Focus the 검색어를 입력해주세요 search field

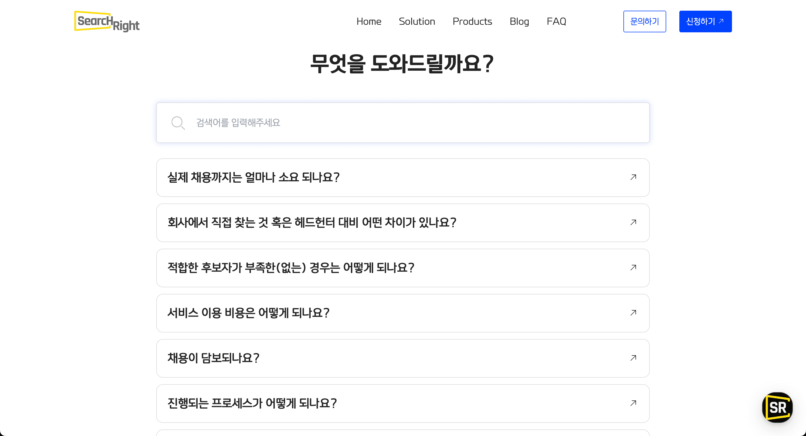[403, 122]
